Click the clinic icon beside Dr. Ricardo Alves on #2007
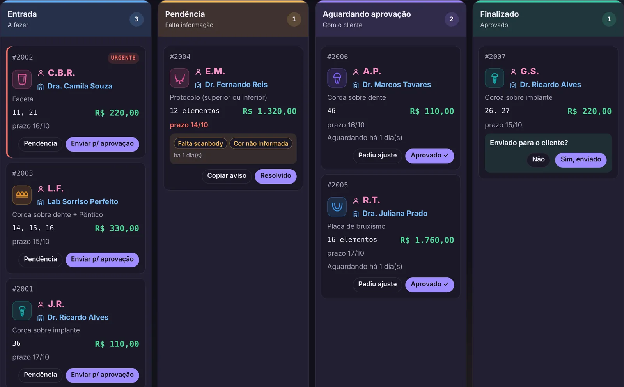Screen dimensions: 624x387 (513, 85)
